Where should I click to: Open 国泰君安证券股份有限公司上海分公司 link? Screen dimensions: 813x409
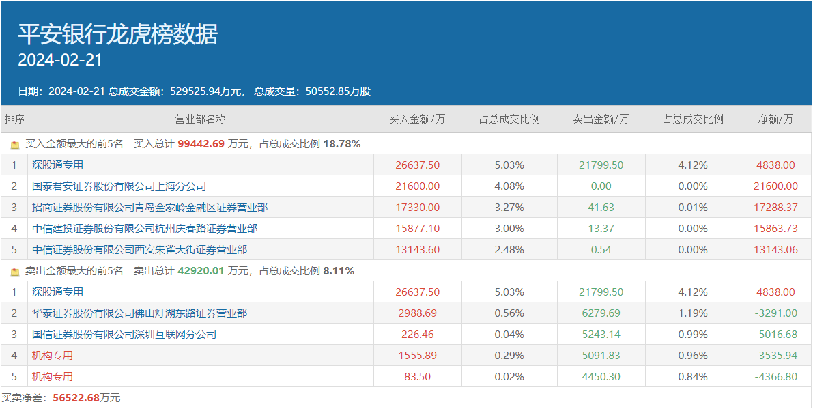(x=119, y=186)
